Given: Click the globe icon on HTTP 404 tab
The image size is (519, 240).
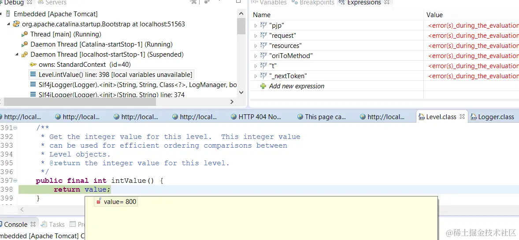Looking at the screenshot, I should coord(234,116).
